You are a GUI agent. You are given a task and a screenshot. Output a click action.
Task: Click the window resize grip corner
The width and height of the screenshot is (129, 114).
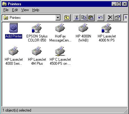point(126,111)
